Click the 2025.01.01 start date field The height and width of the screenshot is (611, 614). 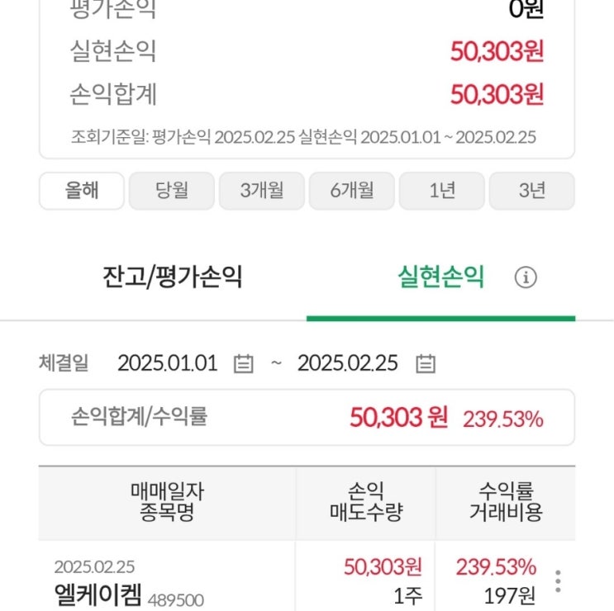point(168,363)
